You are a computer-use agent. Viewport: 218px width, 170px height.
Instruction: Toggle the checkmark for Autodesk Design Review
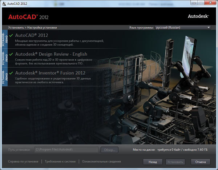coord(11,54)
